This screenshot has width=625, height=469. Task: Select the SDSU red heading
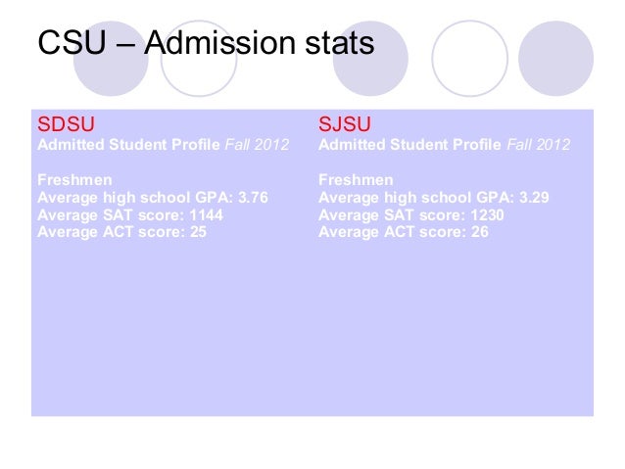click(66, 124)
